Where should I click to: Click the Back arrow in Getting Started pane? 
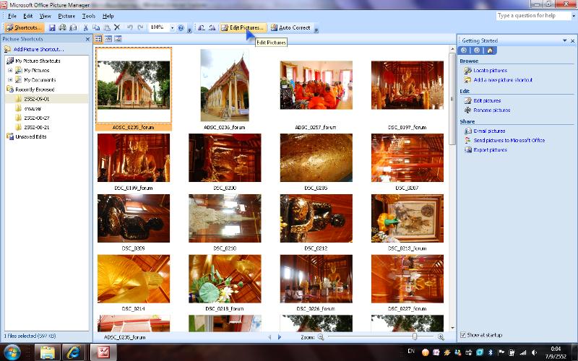(x=464, y=51)
